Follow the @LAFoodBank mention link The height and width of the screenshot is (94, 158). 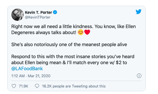[x=27, y=69]
